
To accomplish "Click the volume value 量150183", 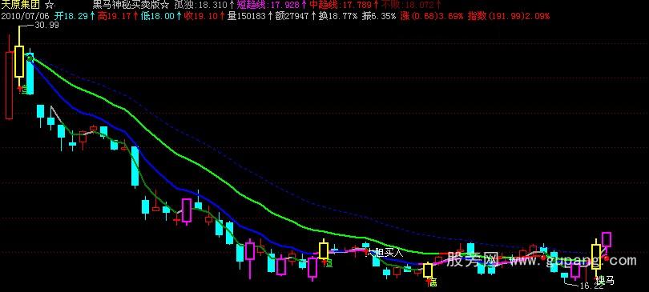I will point(247,17).
